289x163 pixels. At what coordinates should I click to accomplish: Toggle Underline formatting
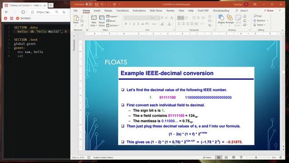[134, 24]
